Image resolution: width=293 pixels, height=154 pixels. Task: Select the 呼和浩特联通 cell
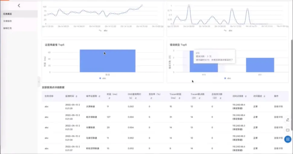tap(93, 148)
